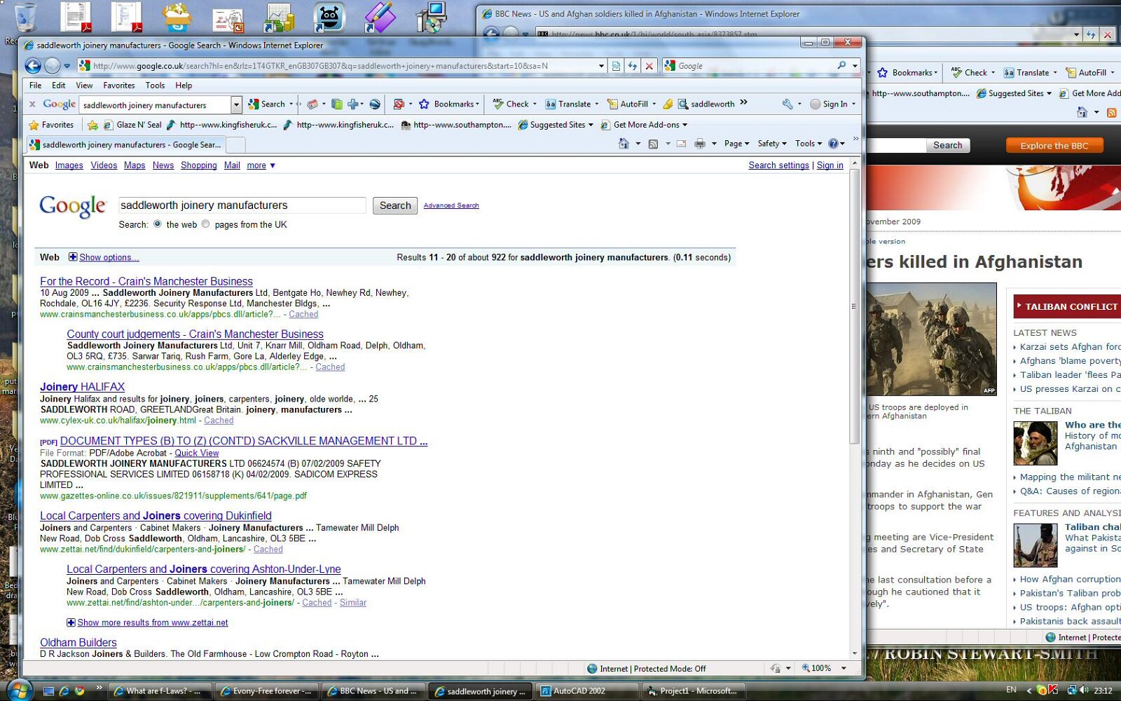Select "the web" search radio button
This screenshot has width=1121, height=701.
(x=158, y=224)
